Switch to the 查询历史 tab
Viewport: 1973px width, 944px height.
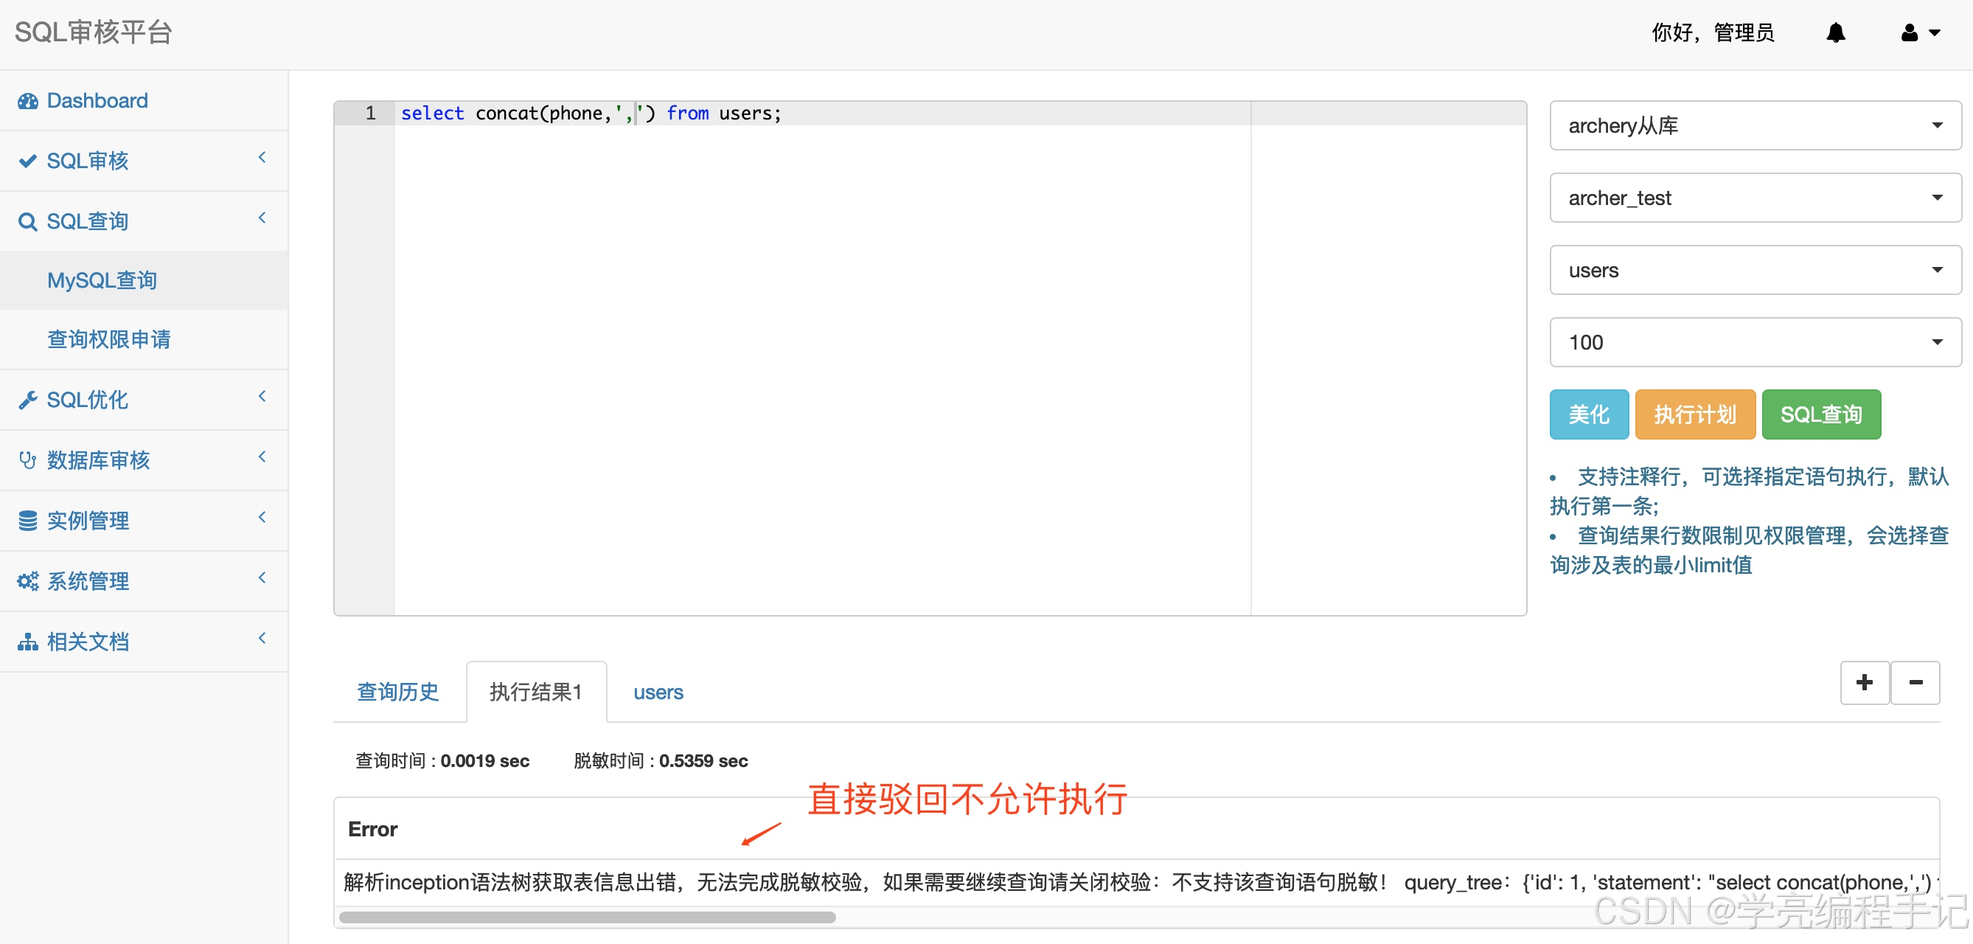(397, 691)
